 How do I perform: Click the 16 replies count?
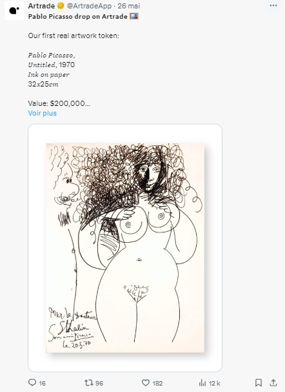[x=42, y=383]
